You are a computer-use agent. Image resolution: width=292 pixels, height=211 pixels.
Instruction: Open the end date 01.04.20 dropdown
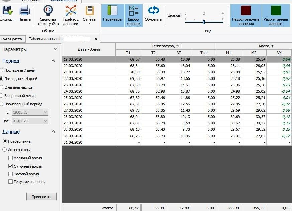pos(45,121)
